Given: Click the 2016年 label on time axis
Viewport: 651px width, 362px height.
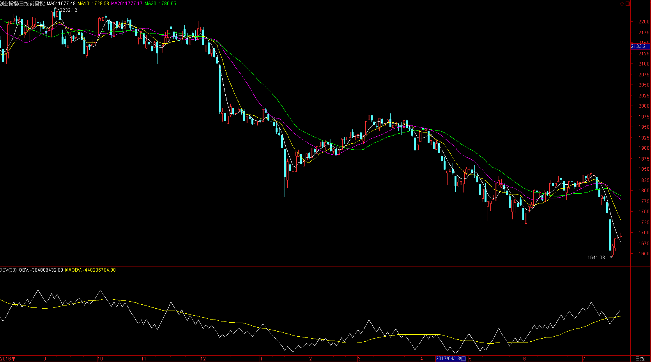Looking at the screenshot, I should [8, 359].
